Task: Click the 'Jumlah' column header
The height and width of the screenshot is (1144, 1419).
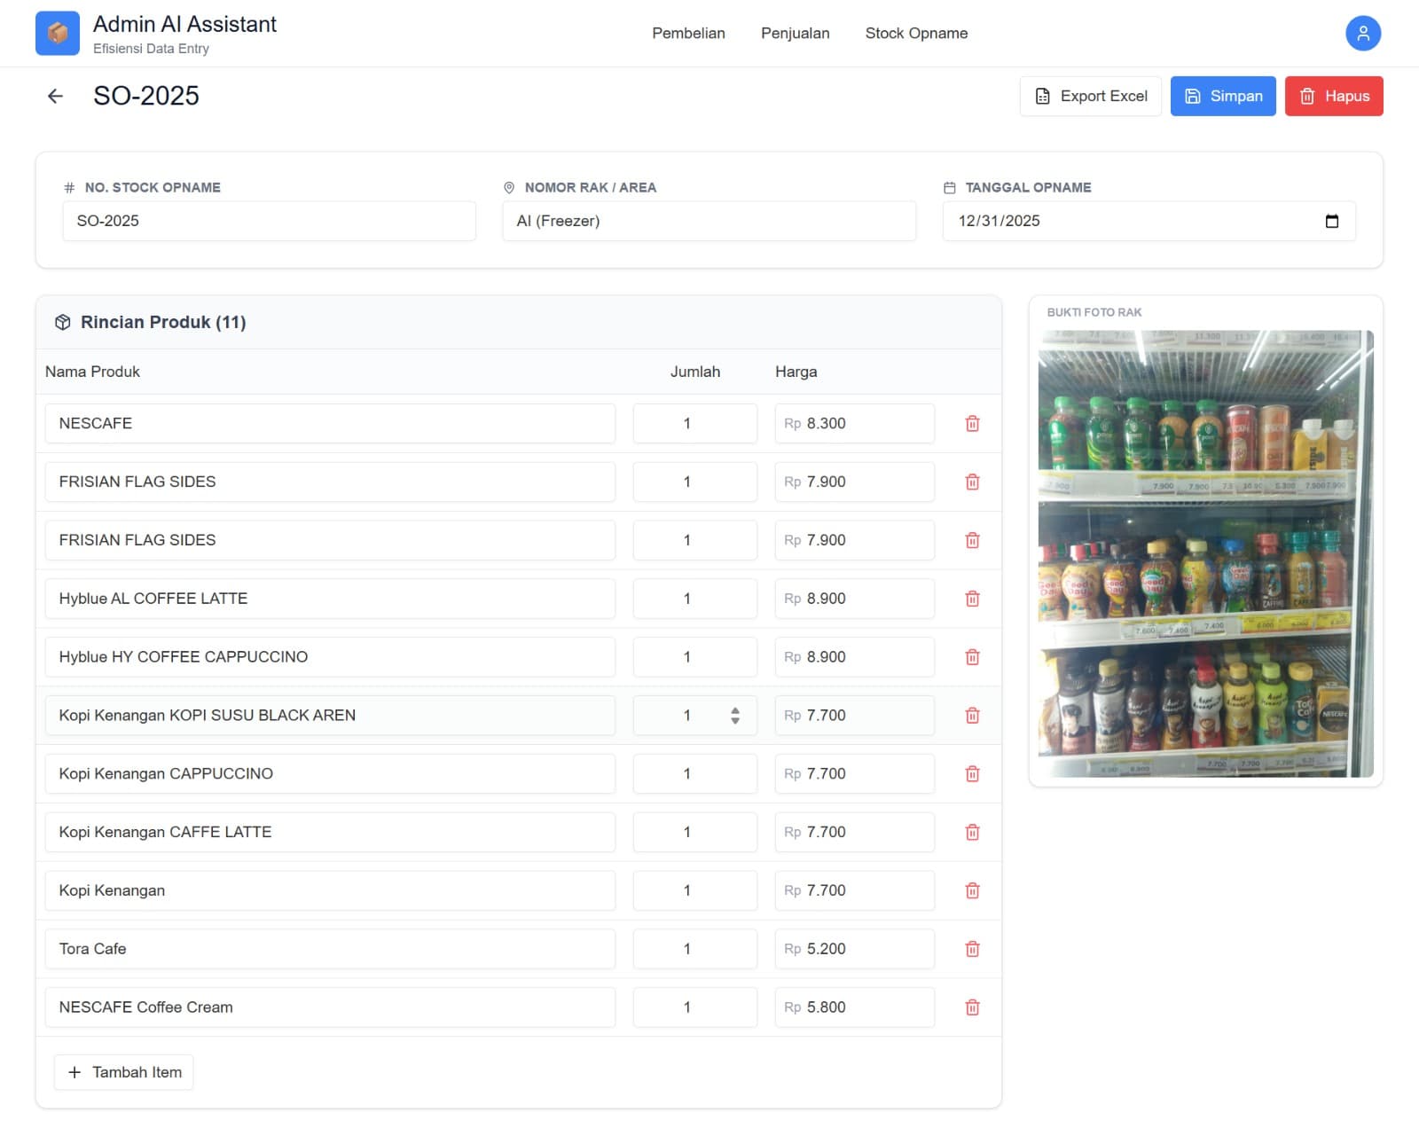Action: pos(694,372)
